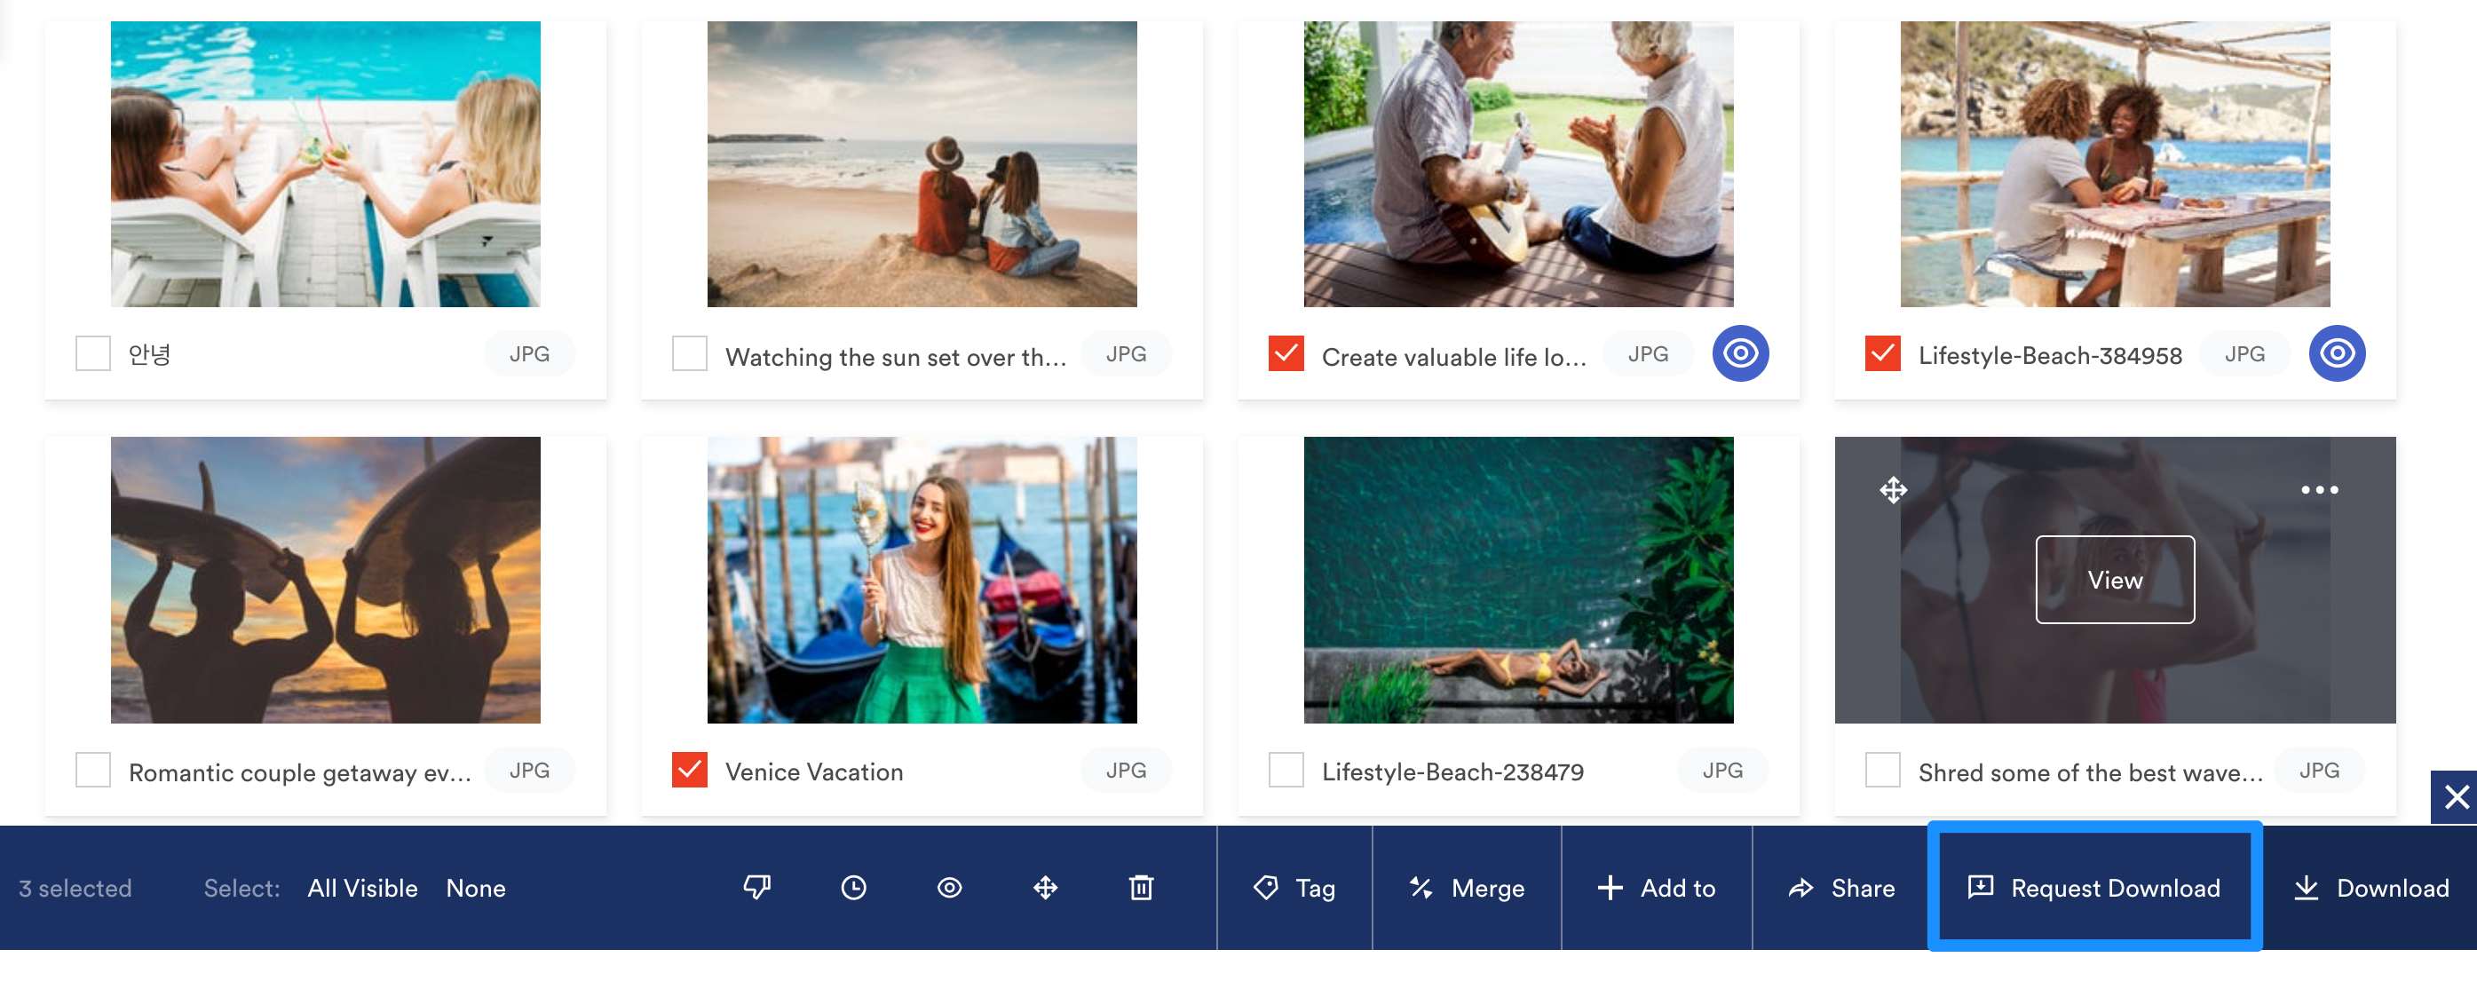The width and height of the screenshot is (2477, 989).
Task: Select the Watching the sun set image checkbox
Action: pos(690,353)
